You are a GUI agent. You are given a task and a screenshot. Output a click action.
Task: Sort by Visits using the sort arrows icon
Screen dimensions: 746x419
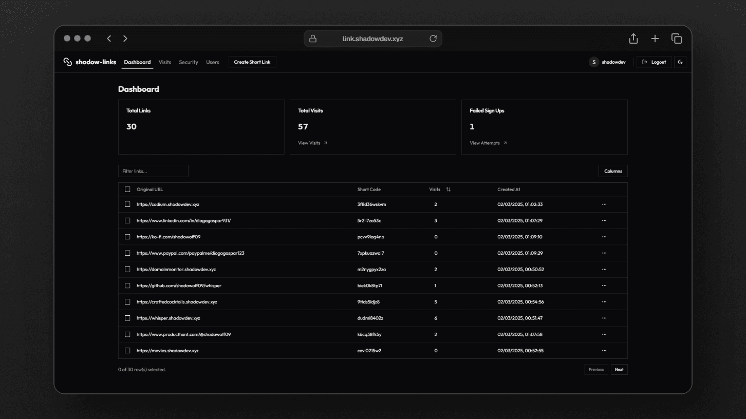tap(448, 189)
